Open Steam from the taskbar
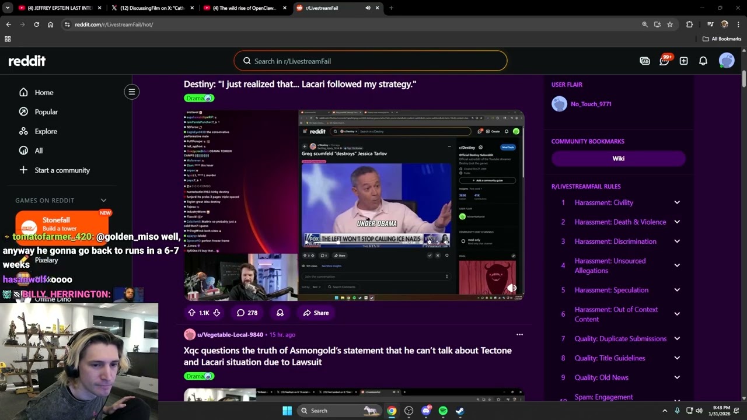 (x=460, y=411)
